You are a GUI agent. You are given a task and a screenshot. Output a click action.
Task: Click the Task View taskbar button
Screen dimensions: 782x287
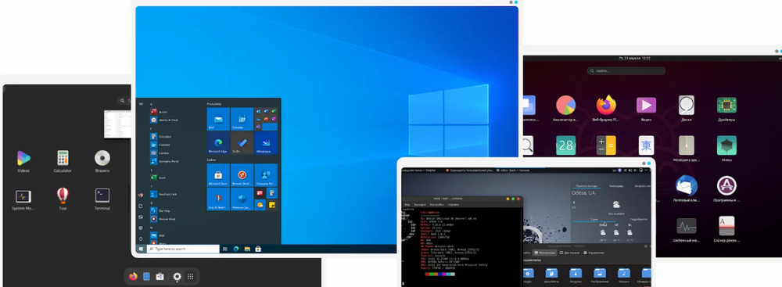click(x=225, y=249)
